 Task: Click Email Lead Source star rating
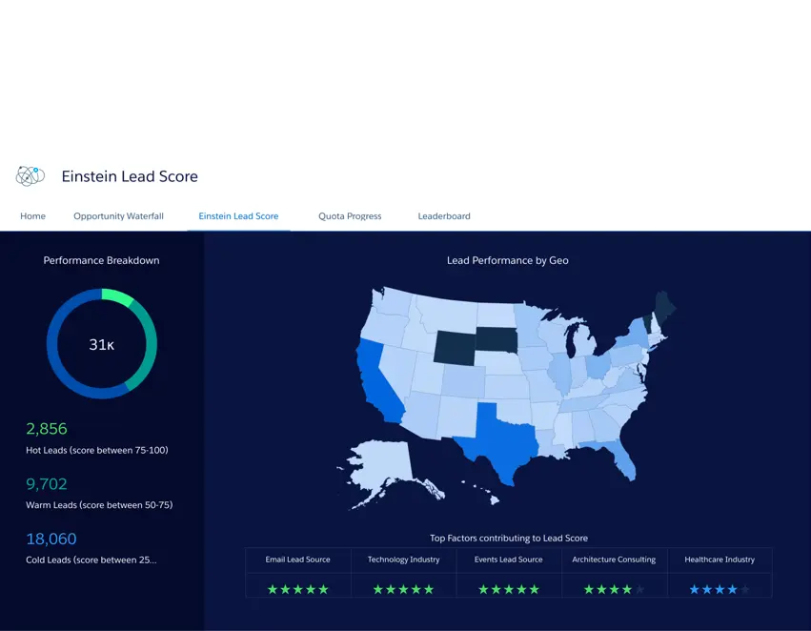(x=298, y=589)
